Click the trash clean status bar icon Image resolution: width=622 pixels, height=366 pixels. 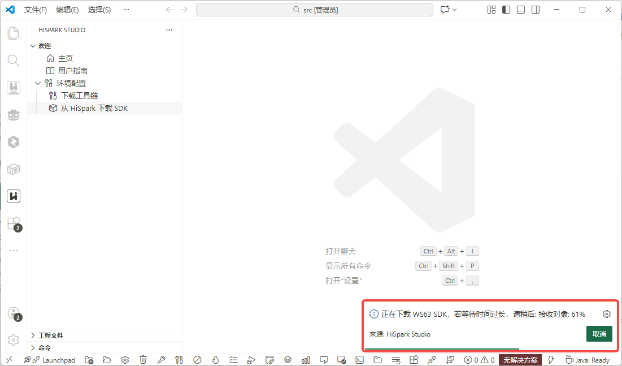(143, 360)
